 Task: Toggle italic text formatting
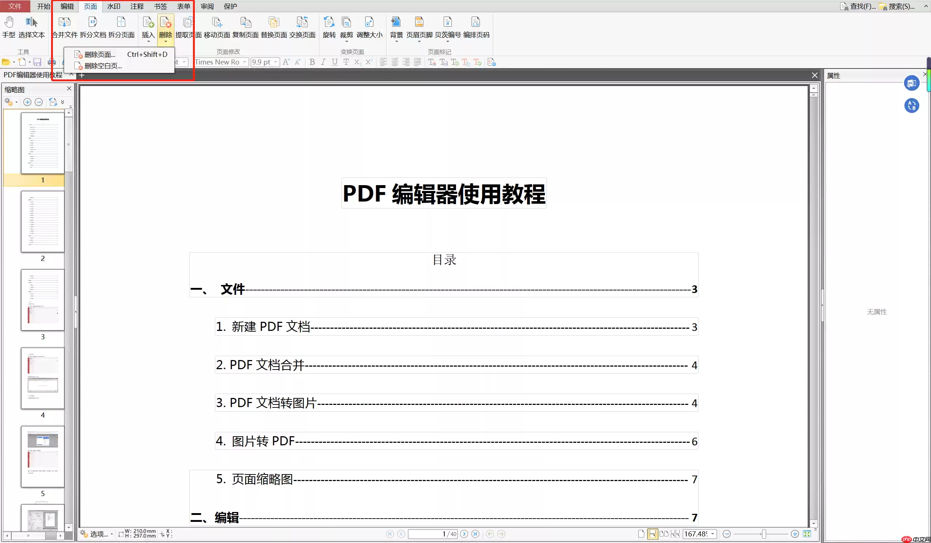[x=323, y=62]
